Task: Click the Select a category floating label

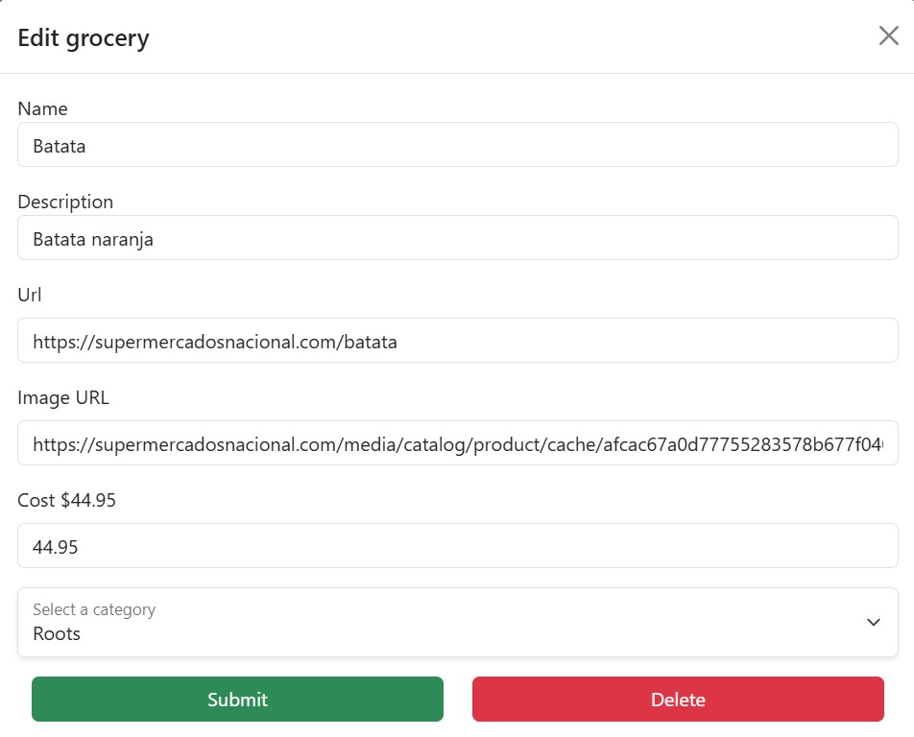Action: (94, 609)
